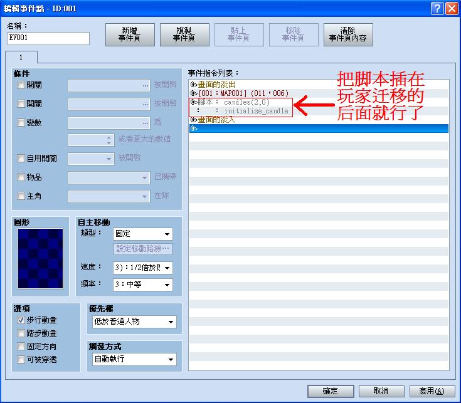461x403 pixels.
Task: Open the 類型 dropdown showing 固定
Action: pyautogui.click(x=143, y=234)
